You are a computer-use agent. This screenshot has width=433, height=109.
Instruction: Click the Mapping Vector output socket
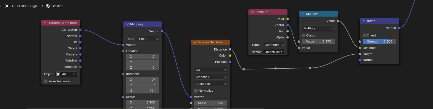tap(162, 31)
